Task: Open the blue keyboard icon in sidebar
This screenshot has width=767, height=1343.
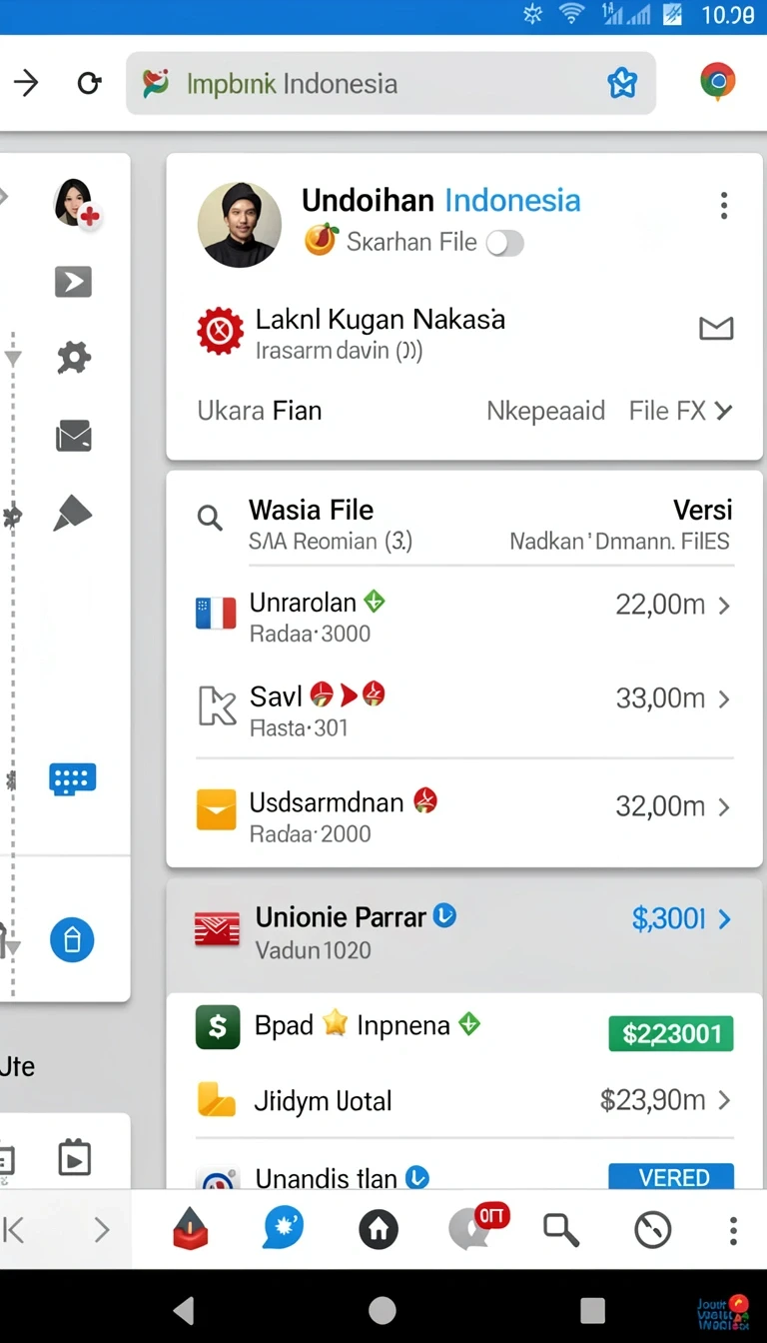Action: (73, 778)
